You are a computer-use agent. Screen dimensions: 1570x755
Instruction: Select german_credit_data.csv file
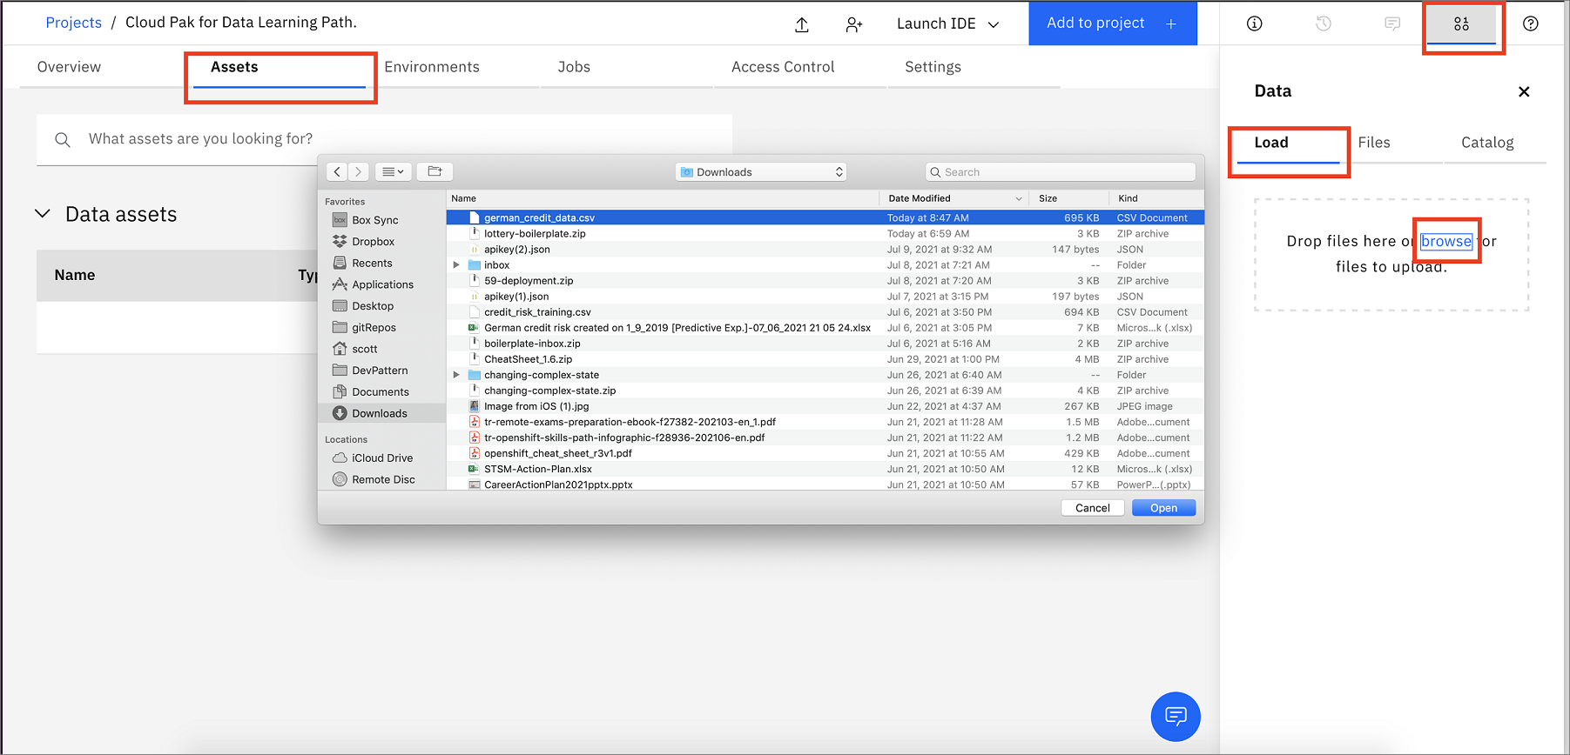825,217
